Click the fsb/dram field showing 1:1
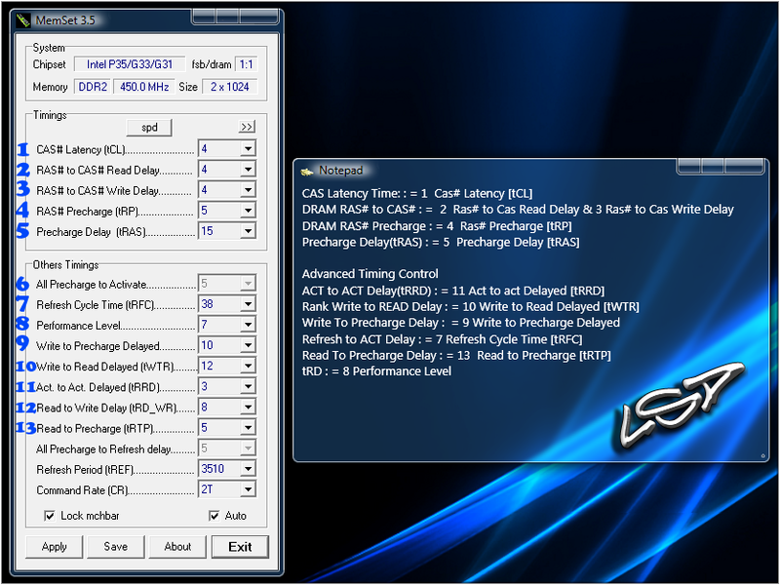 coord(247,64)
